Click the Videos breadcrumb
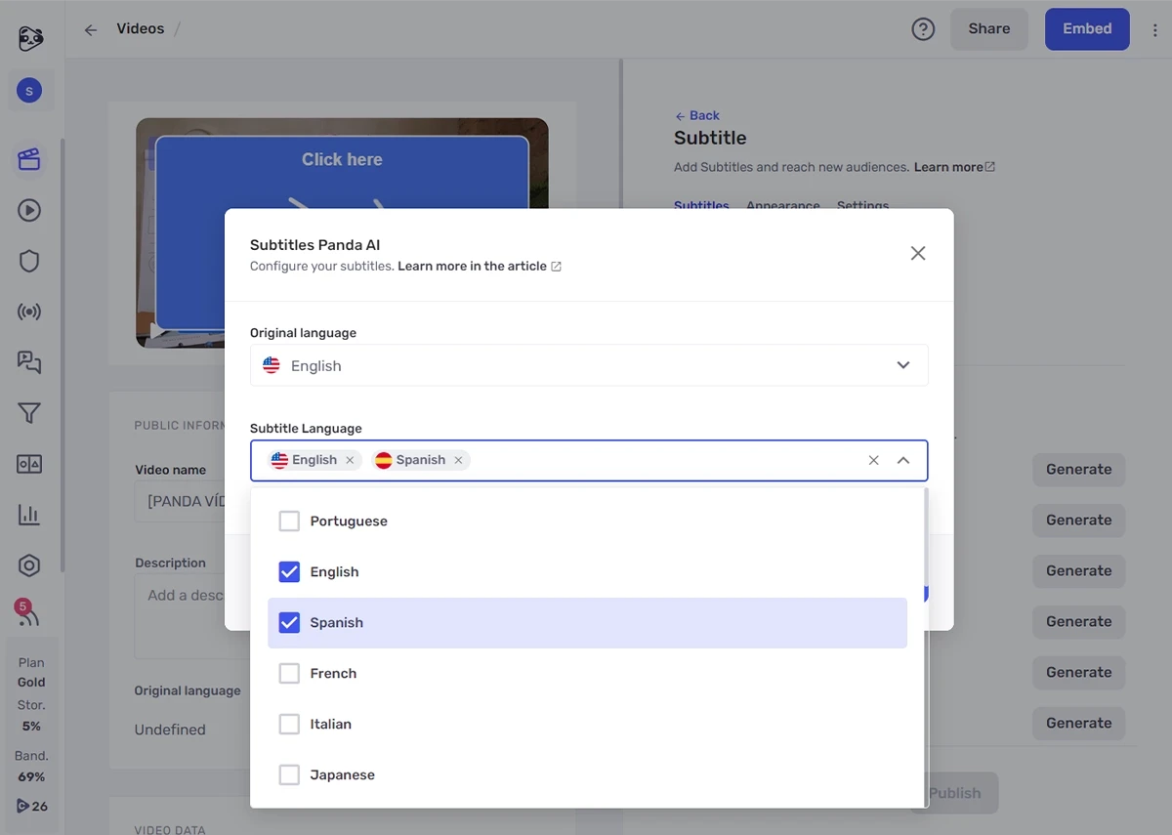Screen dimensions: 1172x835 tap(141, 28)
